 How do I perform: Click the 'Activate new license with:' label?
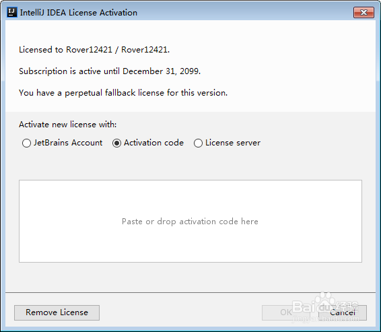(x=68, y=125)
